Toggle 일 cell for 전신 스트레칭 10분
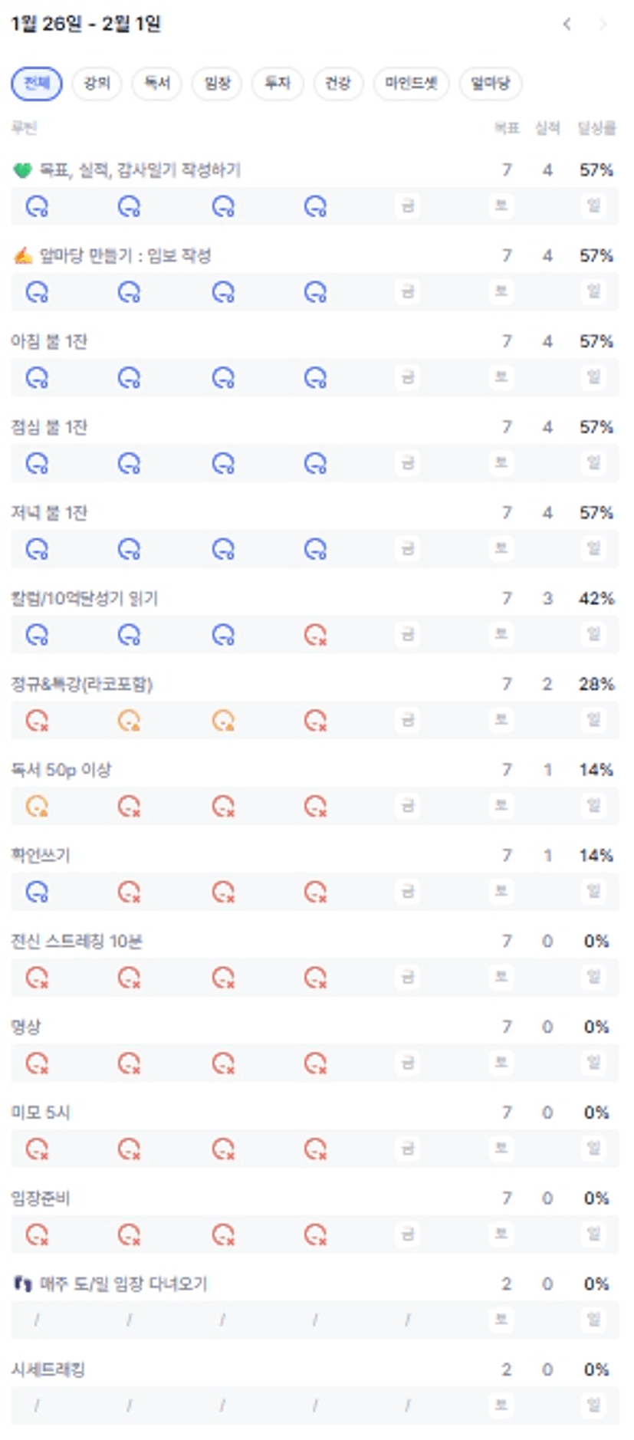The height and width of the screenshot is (1440, 634). pyautogui.click(x=594, y=977)
